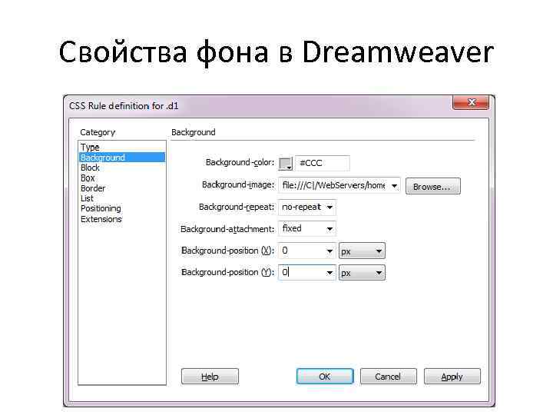553x415 pixels.
Task: Expand Background-position (Y) value dropdown
Action: click(329, 273)
